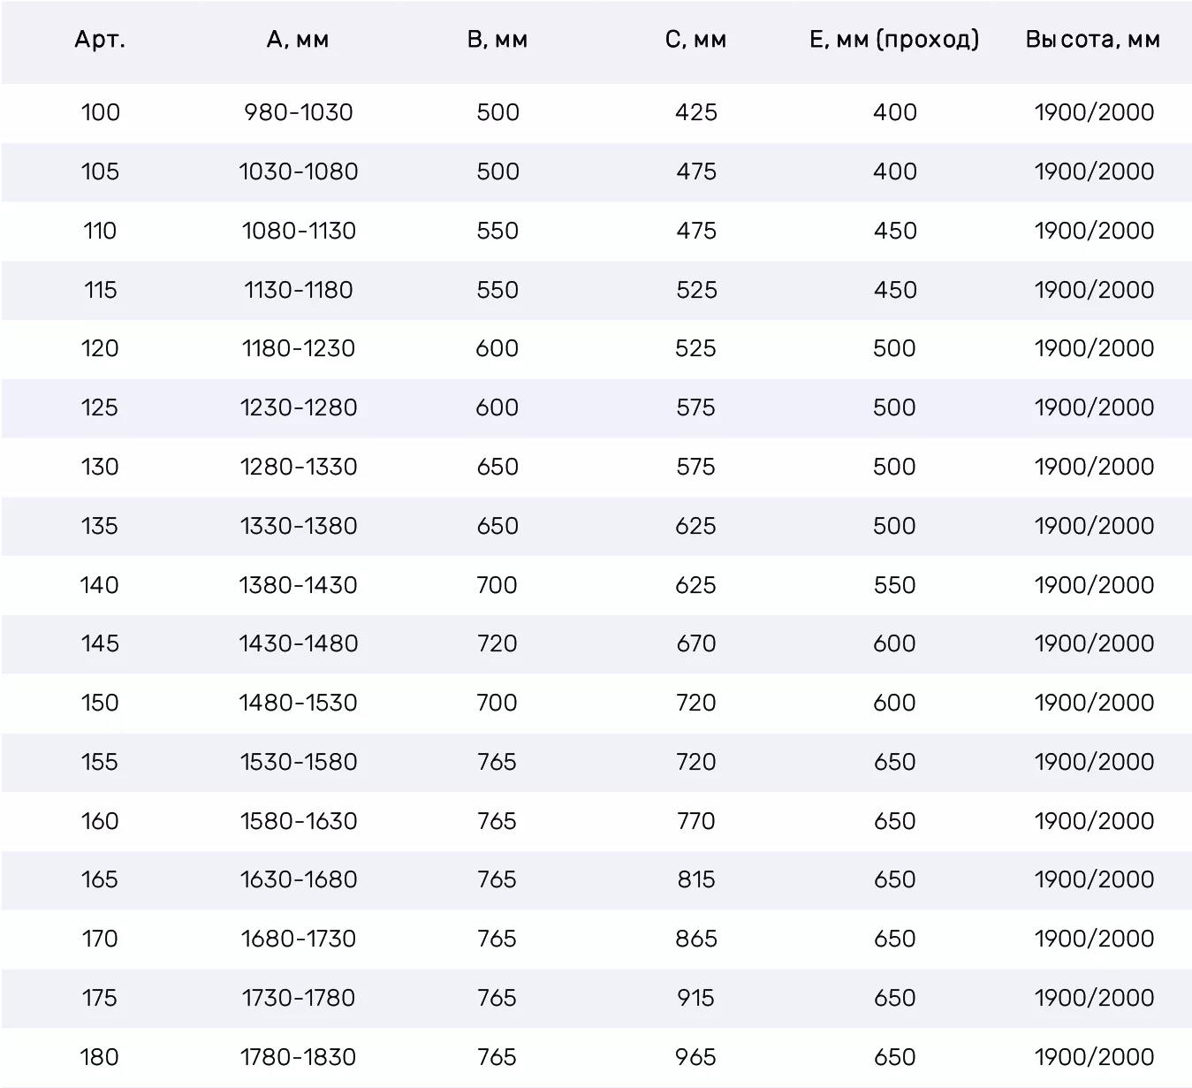Viewport: 1192px width, 1088px height.
Task: Click article 145 in first column
Action: [100, 643]
